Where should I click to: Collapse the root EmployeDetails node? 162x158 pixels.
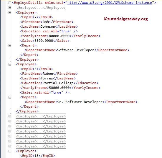(x=10, y=3)
